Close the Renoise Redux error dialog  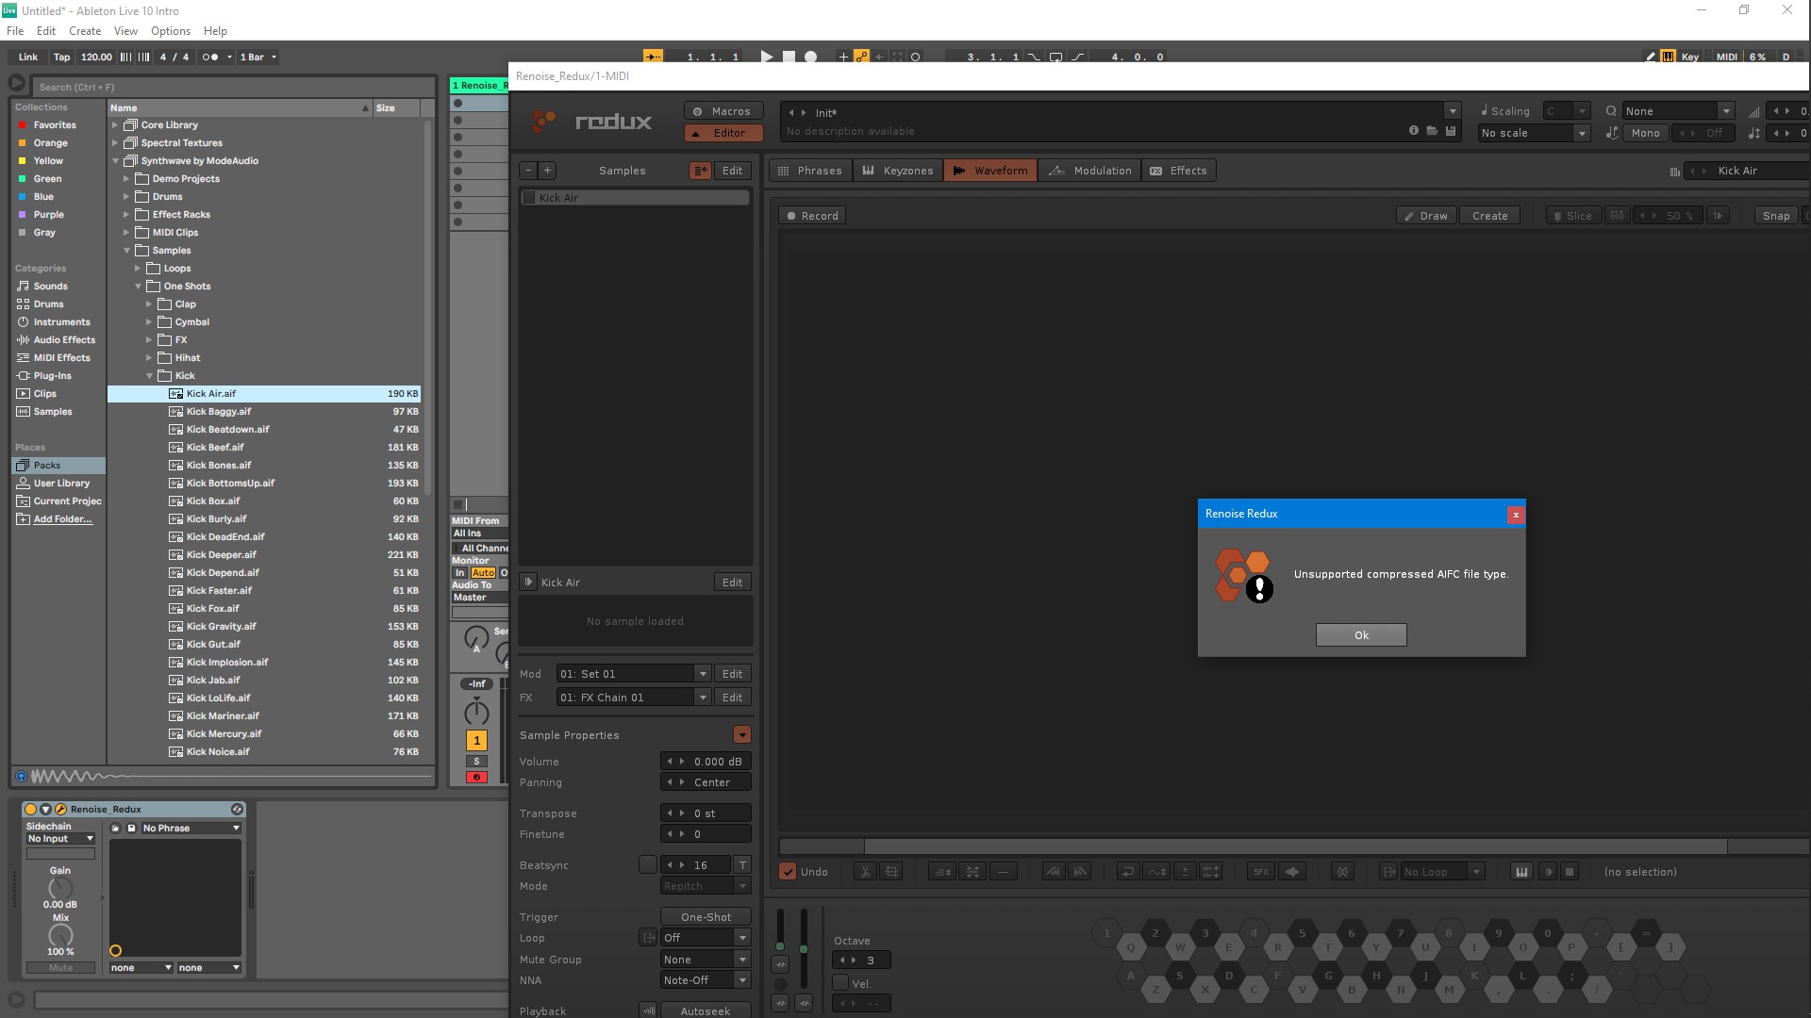point(1516,515)
